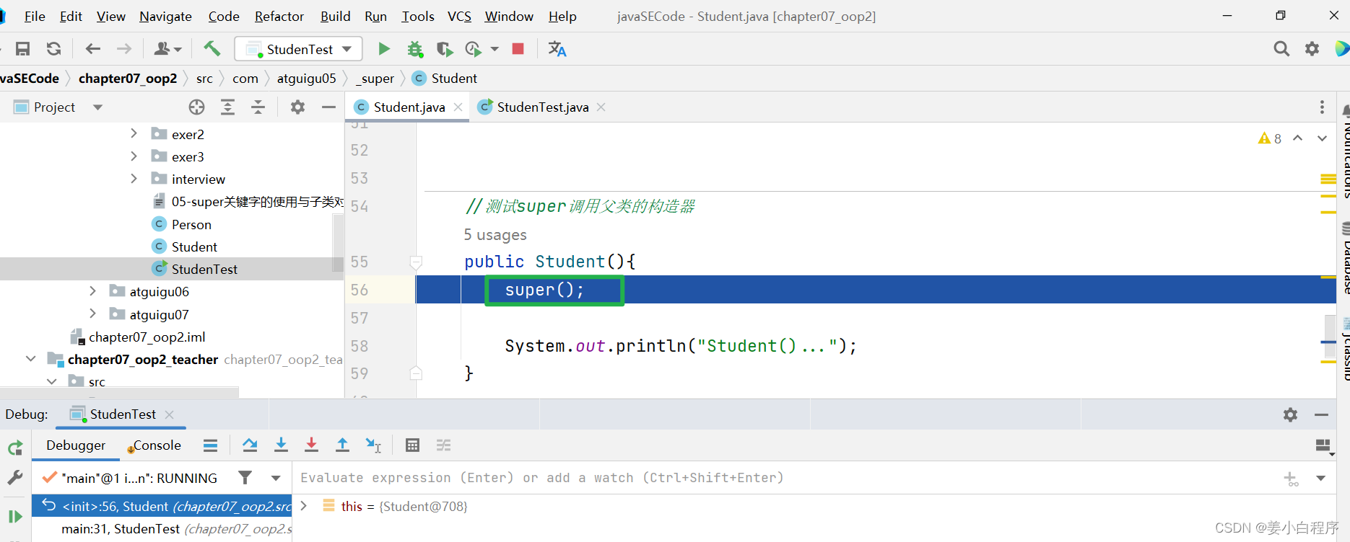Viewport: 1350px width, 542px height.
Task: Run StudenTest with the green play icon
Action: (x=384, y=49)
